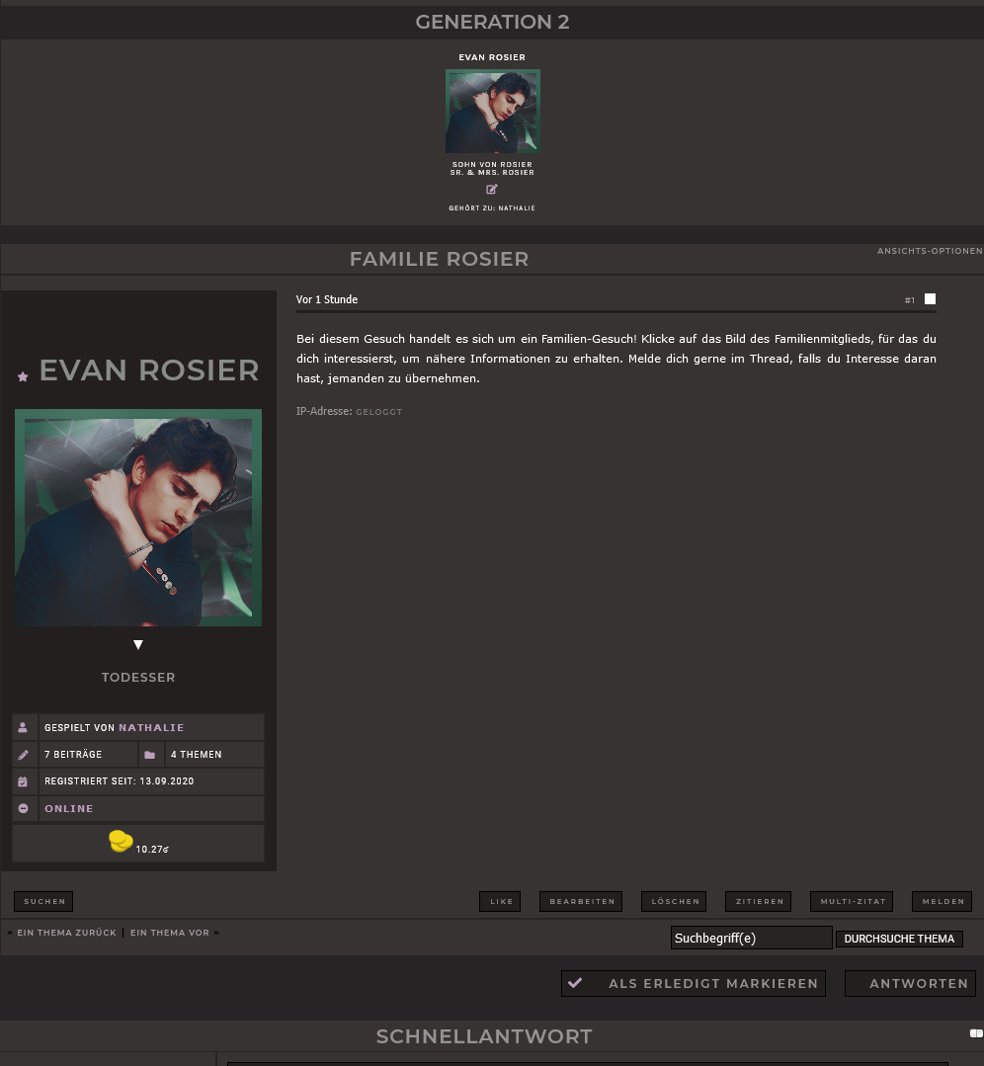Click the folder icon beside 4 Themen

click(150, 755)
